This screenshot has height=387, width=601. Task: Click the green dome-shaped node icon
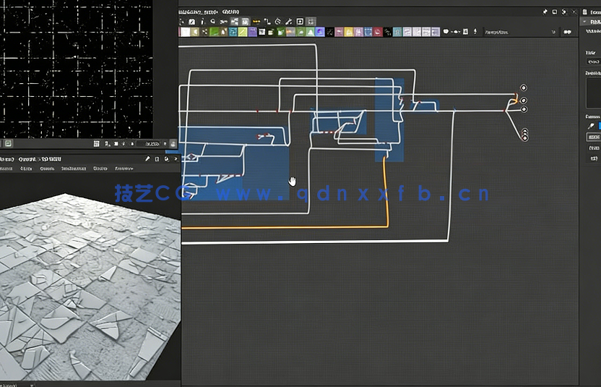click(300, 32)
